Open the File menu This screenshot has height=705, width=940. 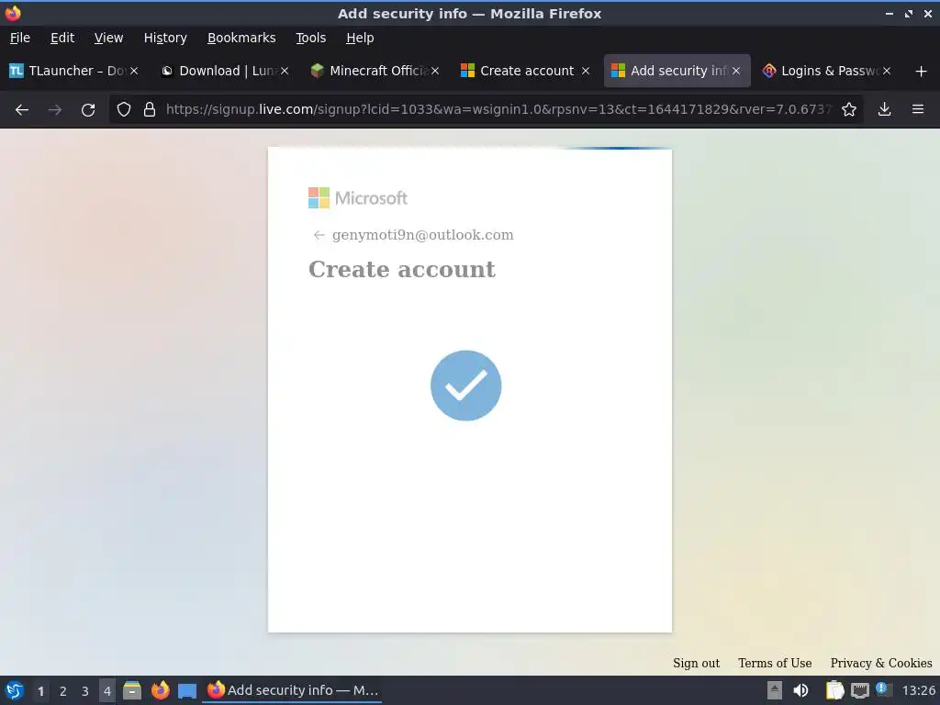coord(20,38)
